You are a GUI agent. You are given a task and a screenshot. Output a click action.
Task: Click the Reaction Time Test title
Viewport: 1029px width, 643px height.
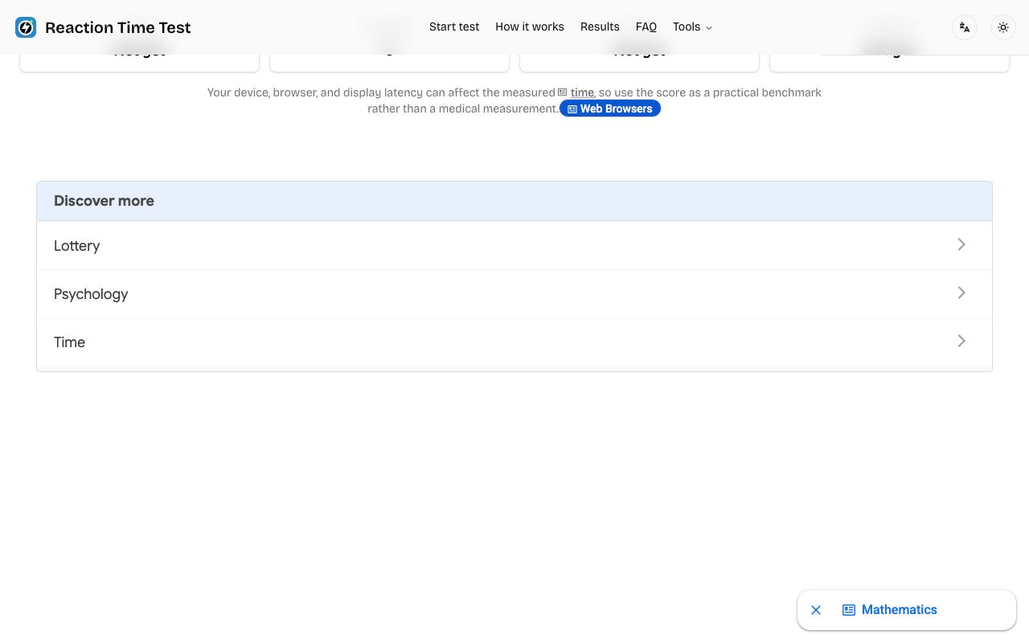(x=118, y=27)
